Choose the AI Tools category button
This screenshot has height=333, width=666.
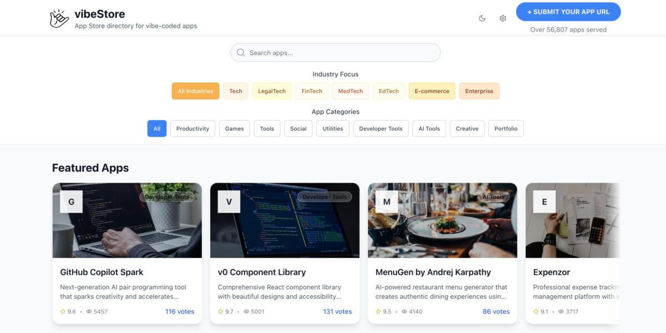pyautogui.click(x=429, y=129)
